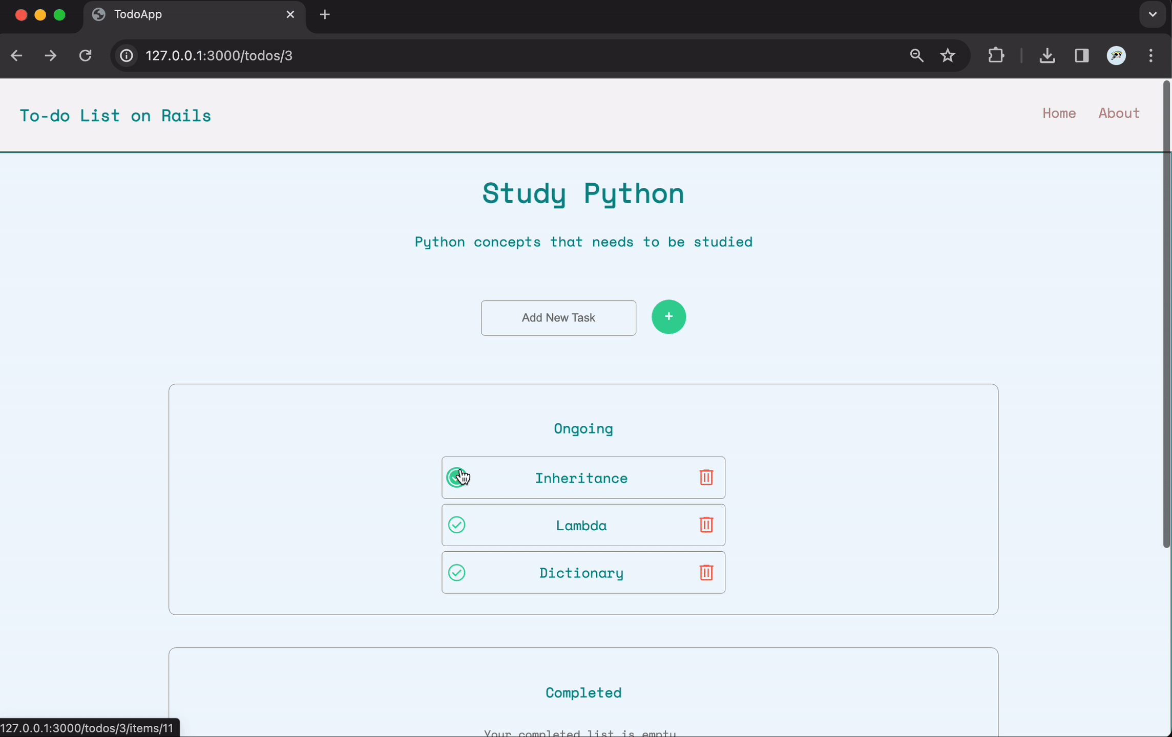Open the Home navigation link
The image size is (1172, 737).
[x=1059, y=112]
